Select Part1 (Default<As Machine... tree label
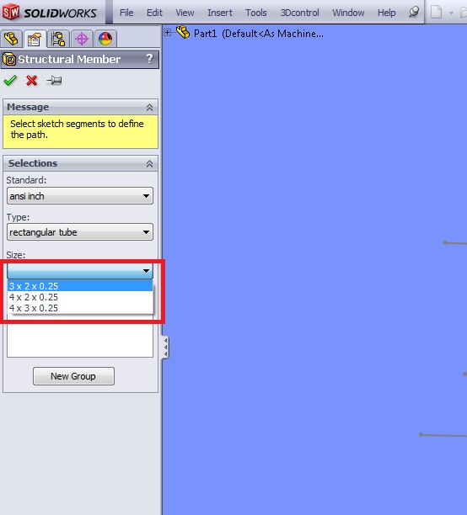This screenshot has height=515, width=467. point(258,34)
